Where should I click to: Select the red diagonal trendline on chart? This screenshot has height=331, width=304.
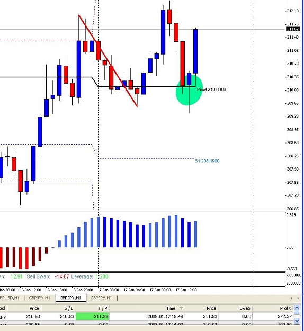108,60
